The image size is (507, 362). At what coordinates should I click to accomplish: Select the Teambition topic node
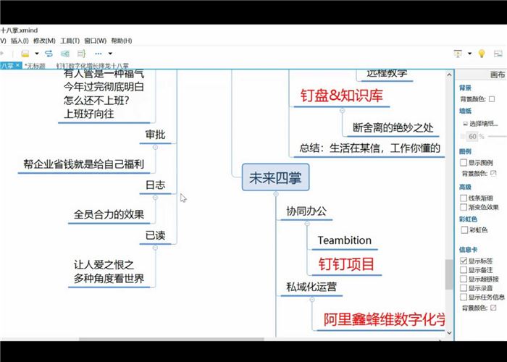click(344, 240)
